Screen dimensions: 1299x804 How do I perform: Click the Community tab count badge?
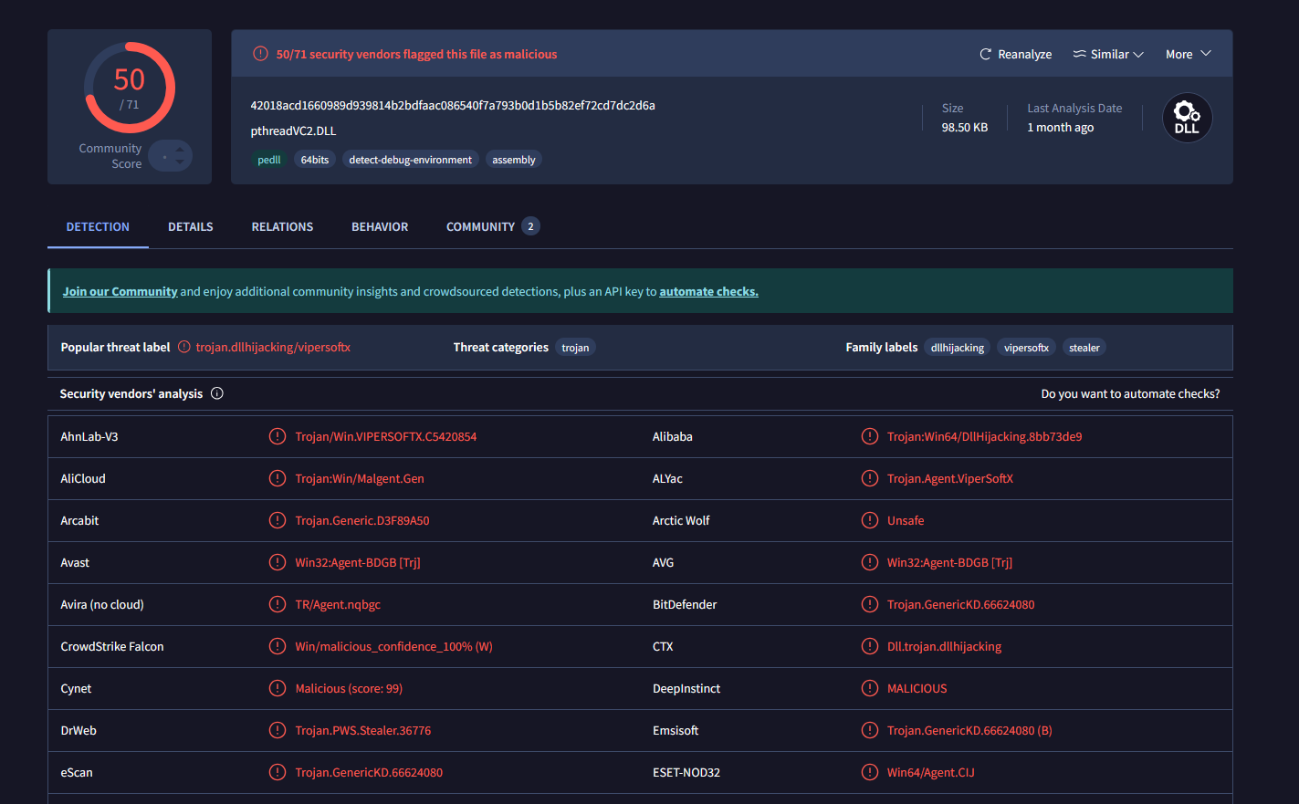530,226
